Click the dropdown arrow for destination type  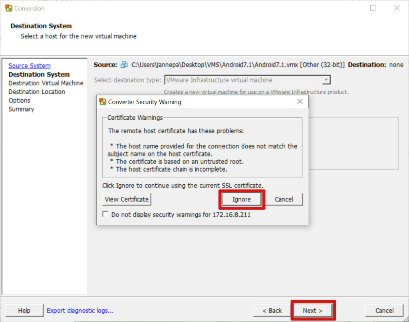(x=326, y=80)
